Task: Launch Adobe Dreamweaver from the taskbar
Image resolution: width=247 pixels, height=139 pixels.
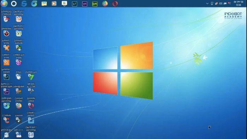Action: click(x=95, y=4)
